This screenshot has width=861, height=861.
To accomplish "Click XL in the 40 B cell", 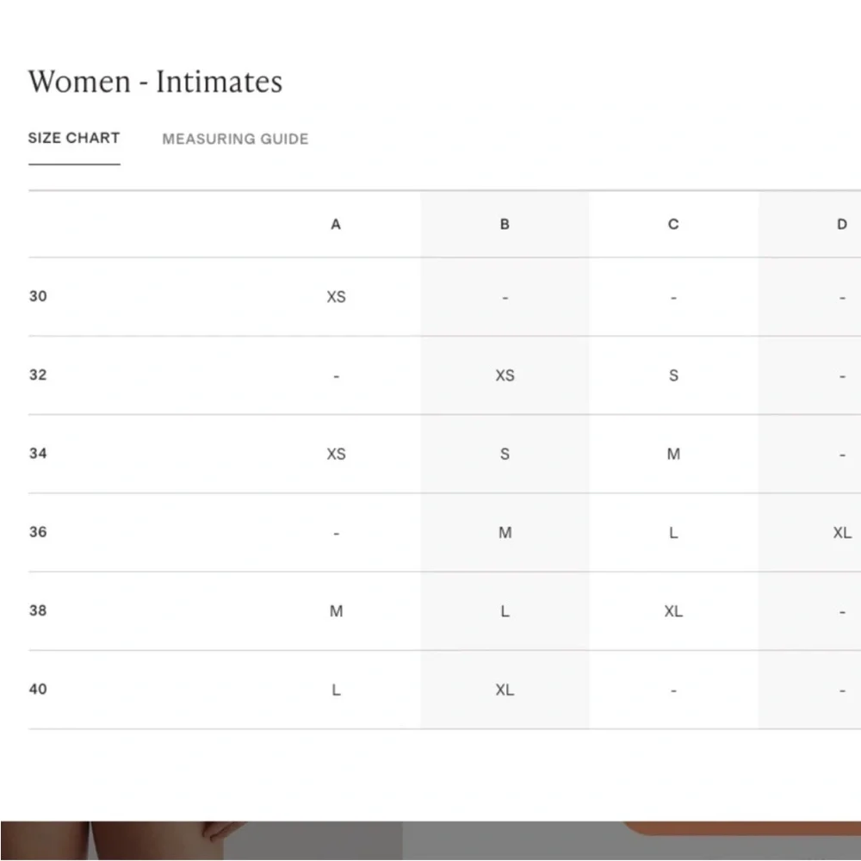I will [x=505, y=690].
